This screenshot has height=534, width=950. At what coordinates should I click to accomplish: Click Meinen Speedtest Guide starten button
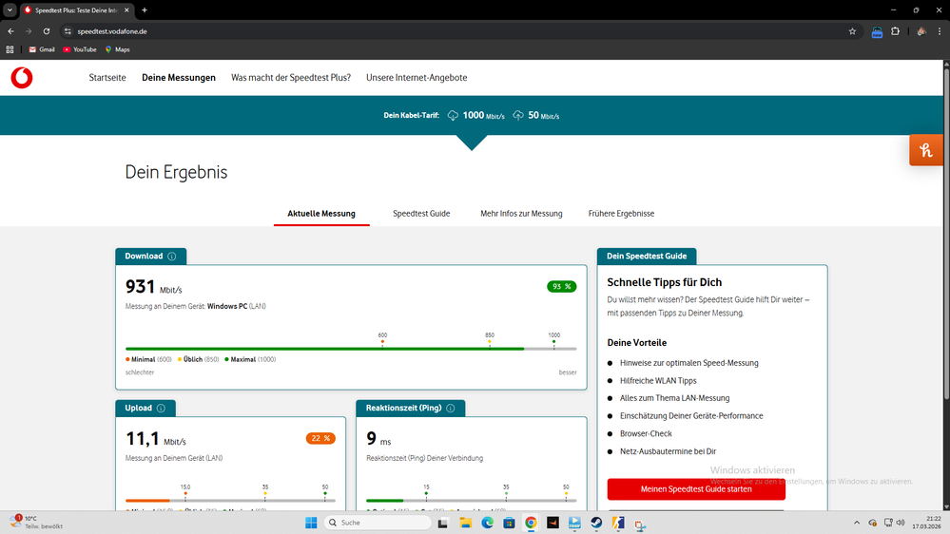[x=696, y=489]
